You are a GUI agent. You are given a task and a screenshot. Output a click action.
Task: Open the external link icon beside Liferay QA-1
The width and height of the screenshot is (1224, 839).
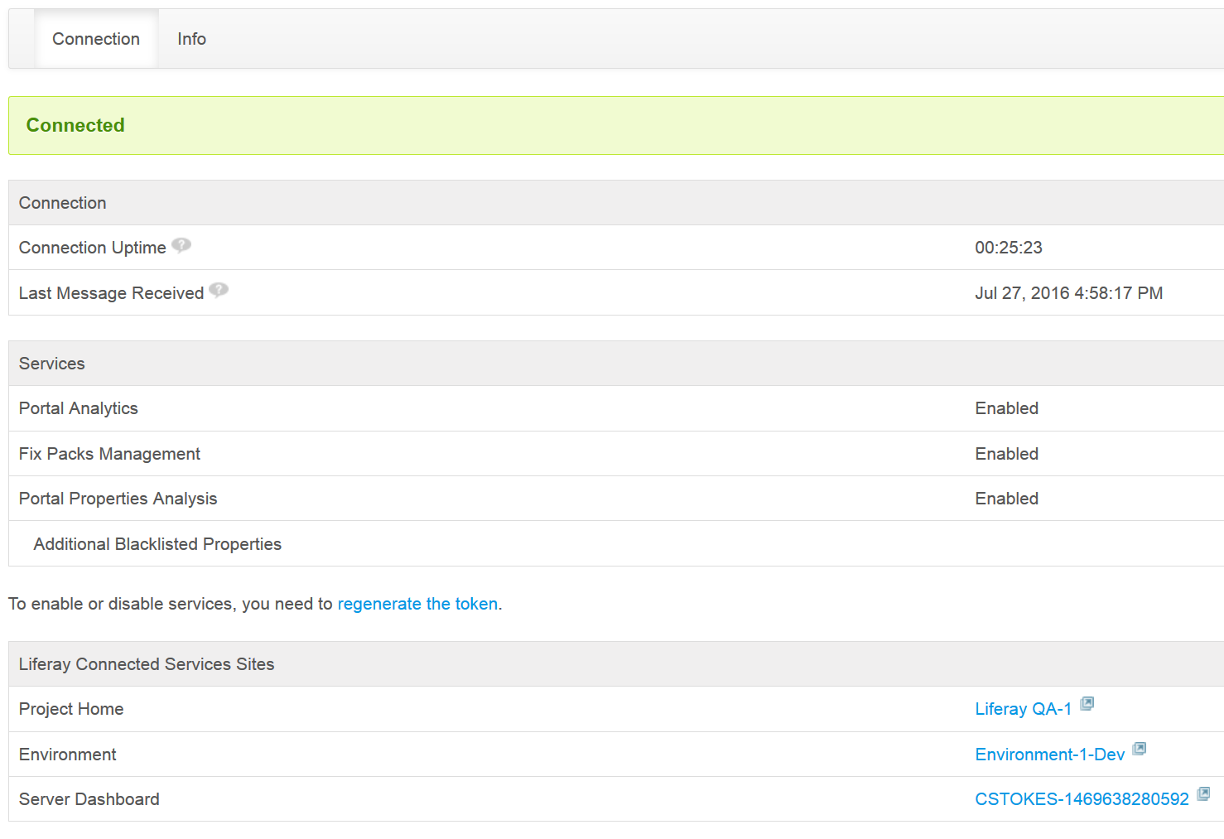(x=1087, y=703)
